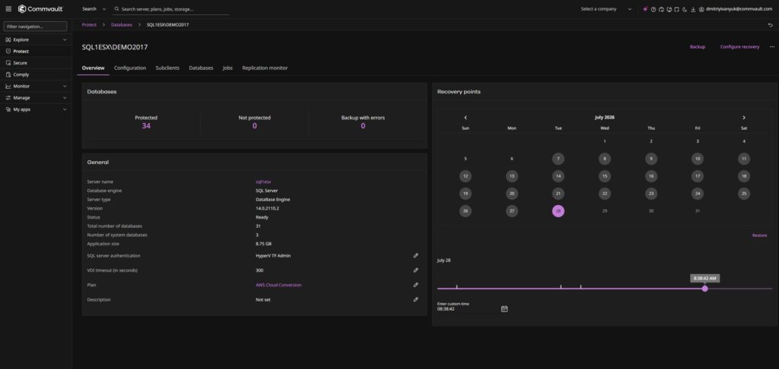Viewport: 779px width, 369px height.
Task: Edit SQL server authentication pencil icon
Action: [x=416, y=255]
